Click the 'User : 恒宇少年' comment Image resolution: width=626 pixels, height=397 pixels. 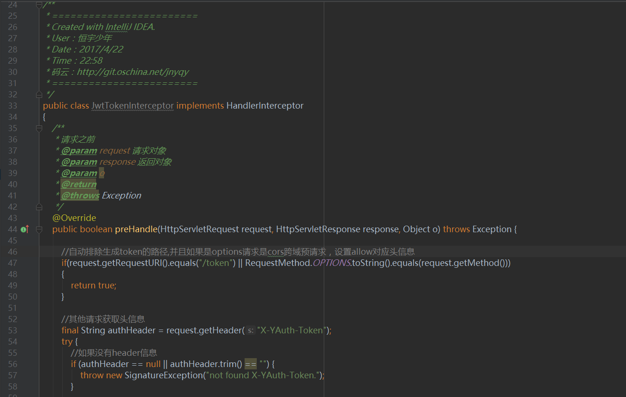[x=82, y=38]
